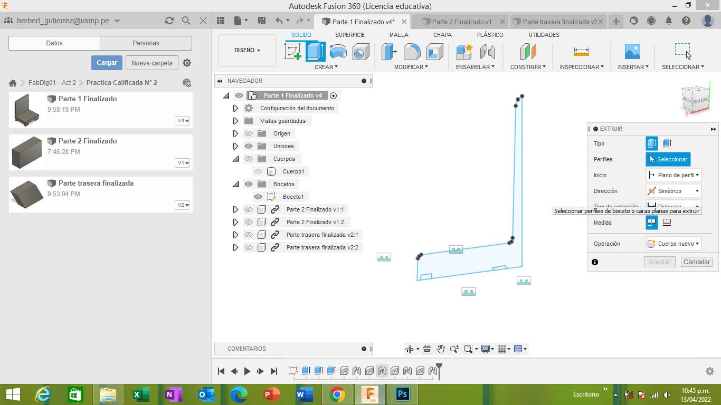Click the Nueva carpeta button
The width and height of the screenshot is (721, 405).
[x=152, y=63]
